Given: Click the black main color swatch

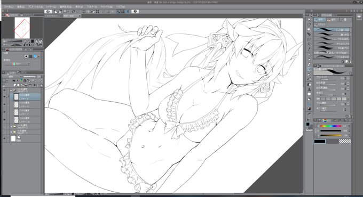Looking at the screenshot, I should [x=319, y=141].
